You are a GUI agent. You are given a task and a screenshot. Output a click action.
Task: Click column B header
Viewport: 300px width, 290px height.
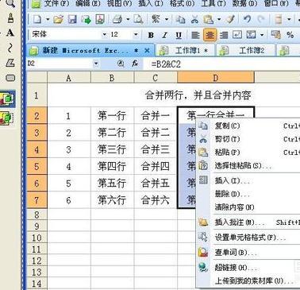coord(112,78)
